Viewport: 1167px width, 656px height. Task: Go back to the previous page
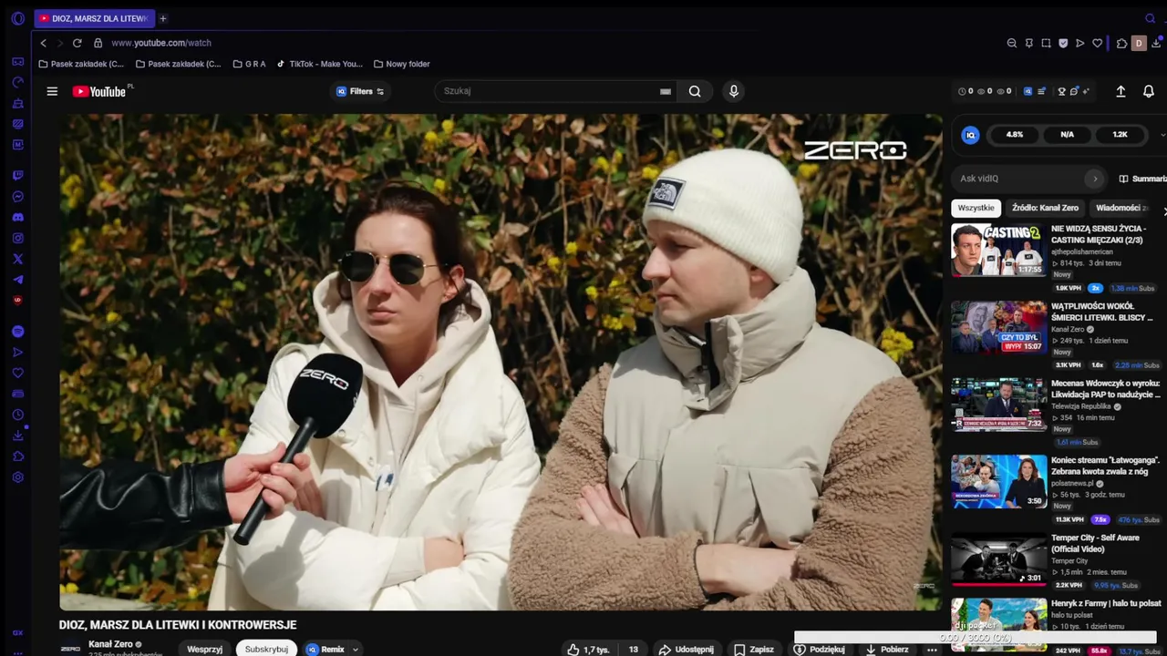(43, 43)
